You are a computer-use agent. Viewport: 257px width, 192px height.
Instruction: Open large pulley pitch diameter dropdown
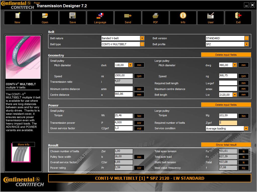(x=235, y=65)
